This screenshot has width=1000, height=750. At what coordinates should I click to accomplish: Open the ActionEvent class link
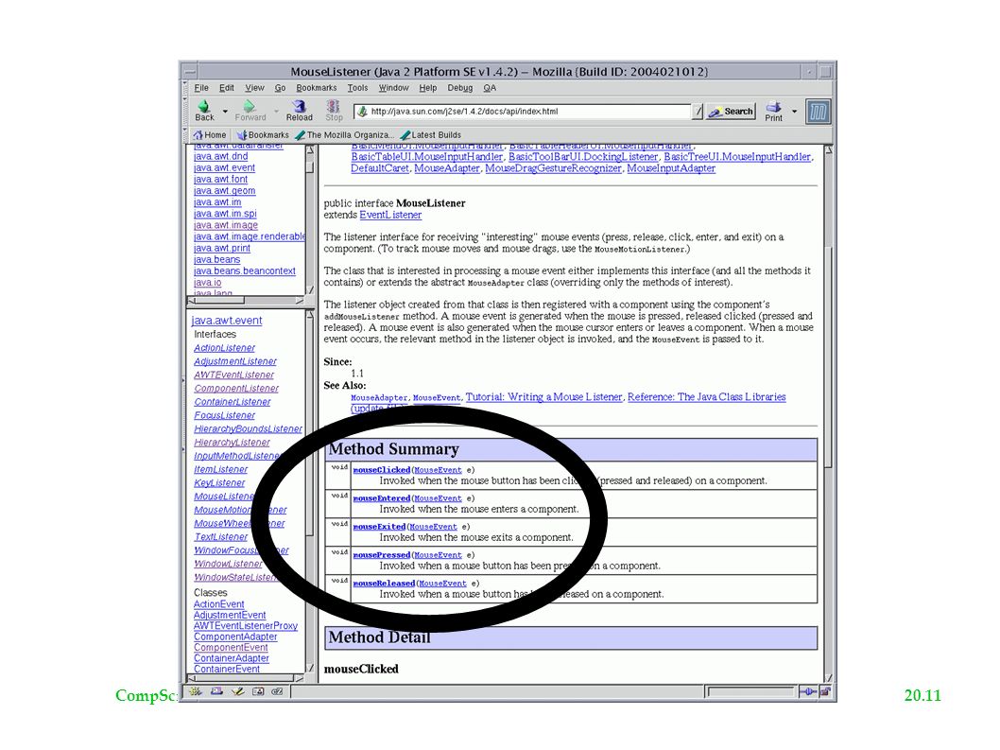pyautogui.click(x=218, y=603)
